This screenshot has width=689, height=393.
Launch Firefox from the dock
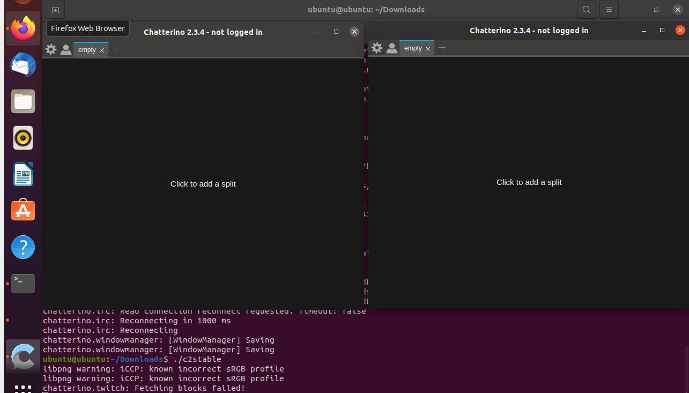pyautogui.click(x=23, y=28)
